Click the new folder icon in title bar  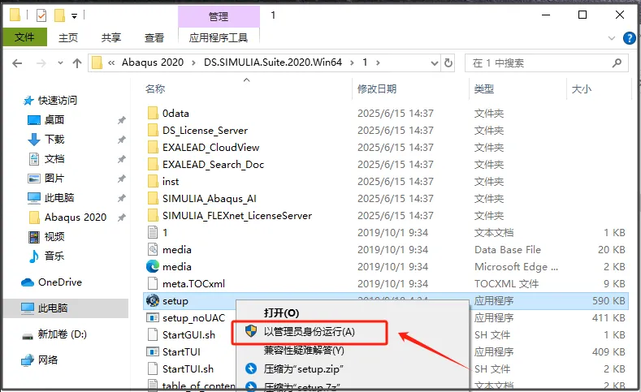(59, 15)
